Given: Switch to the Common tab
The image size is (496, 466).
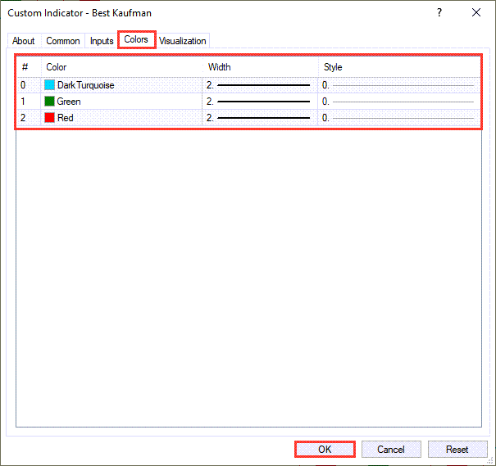Looking at the screenshot, I should pyautogui.click(x=63, y=41).
